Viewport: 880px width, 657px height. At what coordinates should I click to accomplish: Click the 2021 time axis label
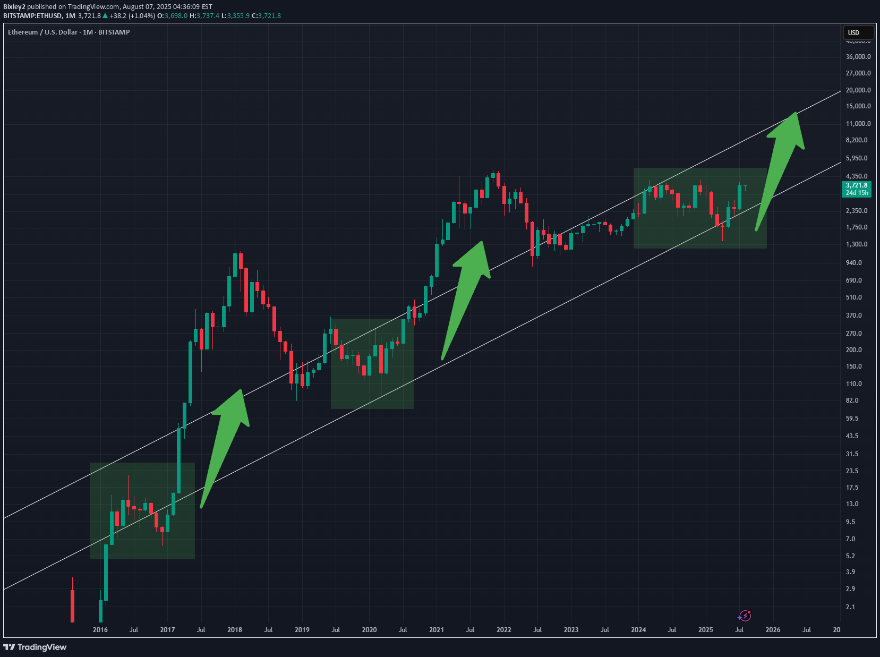pyautogui.click(x=437, y=630)
